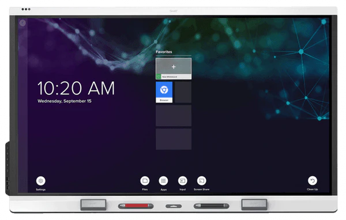Pick the red pen in tray
Viewport: 346px width, 220px height.
point(136,206)
